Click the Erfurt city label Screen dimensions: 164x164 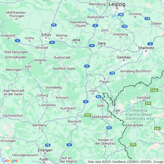click(x=46, y=35)
